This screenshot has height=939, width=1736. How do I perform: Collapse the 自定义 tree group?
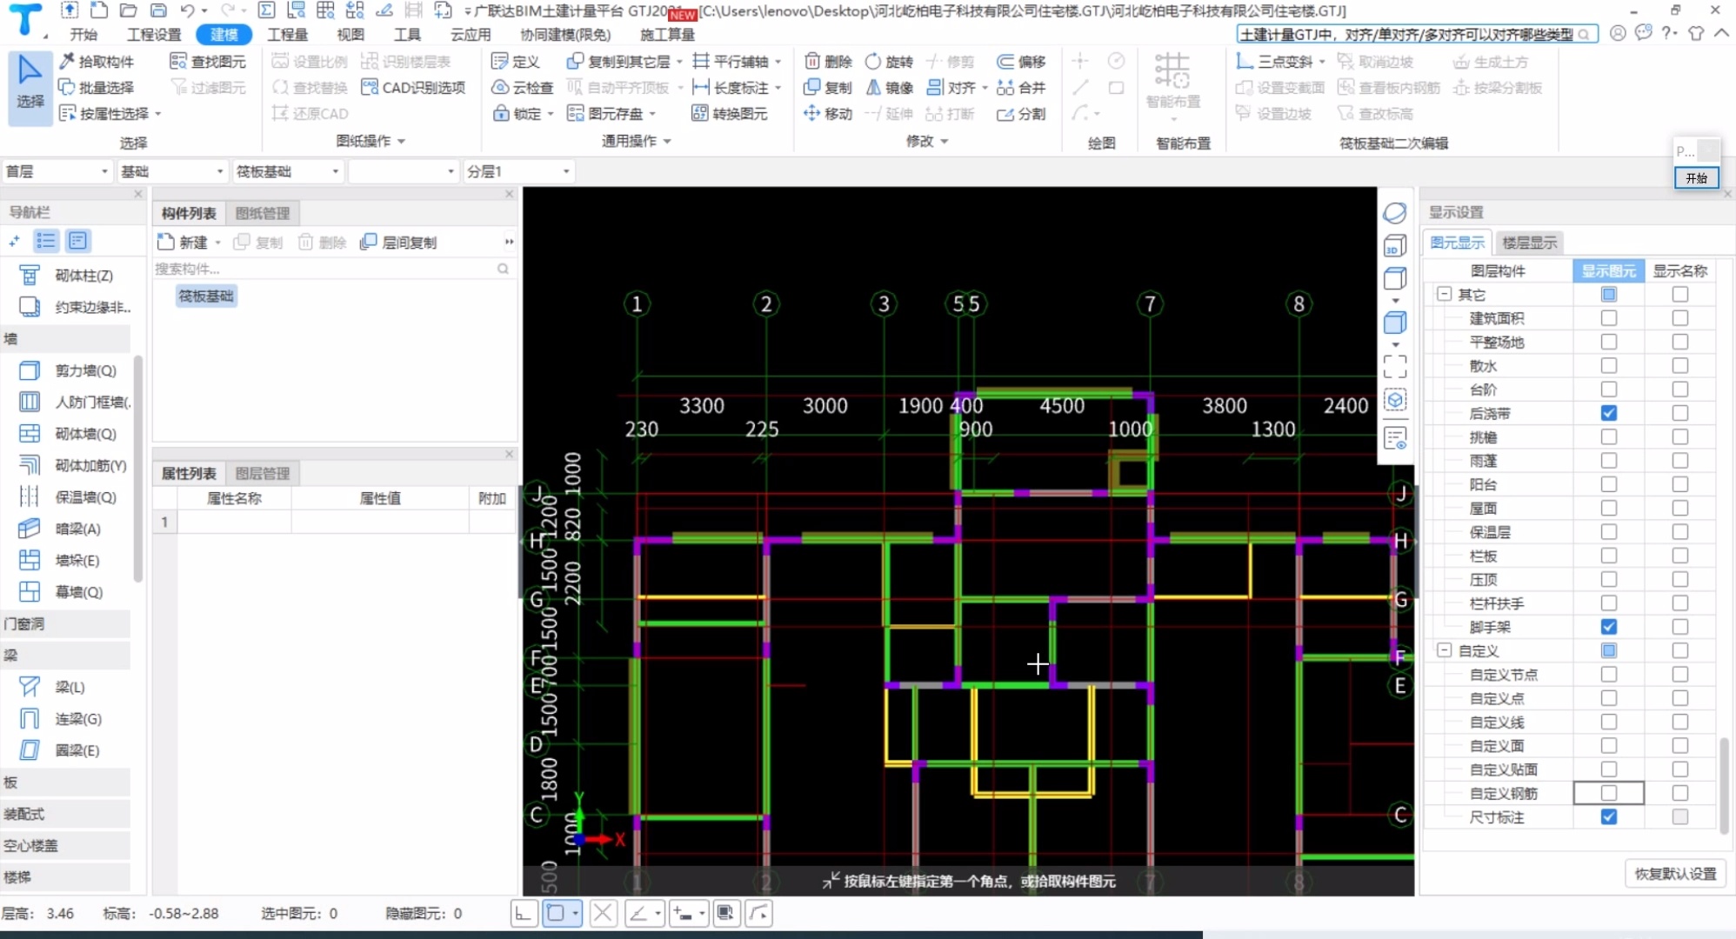click(1445, 650)
